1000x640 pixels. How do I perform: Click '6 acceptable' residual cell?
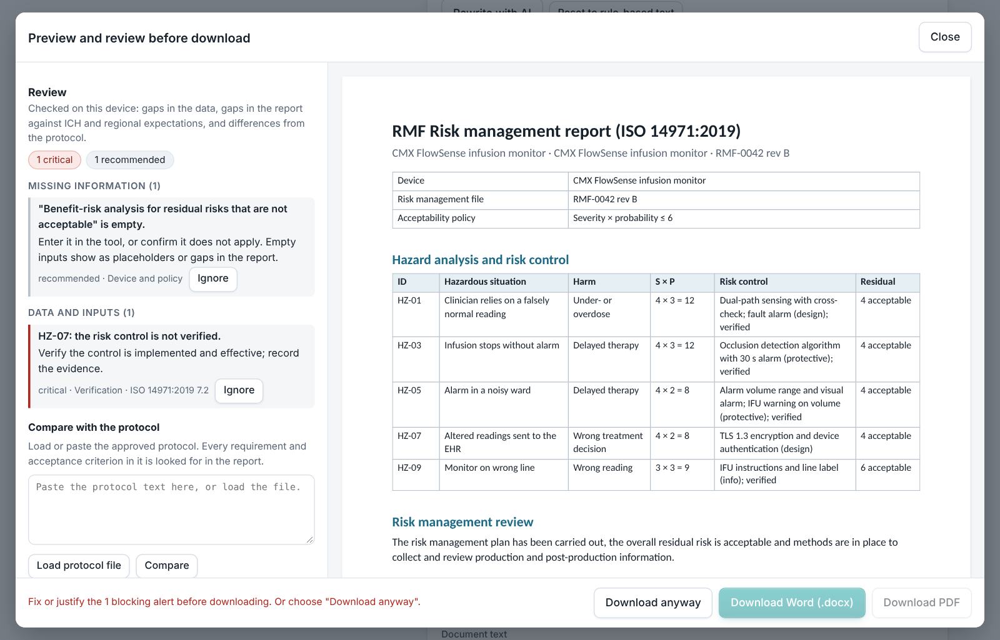(887, 475)
